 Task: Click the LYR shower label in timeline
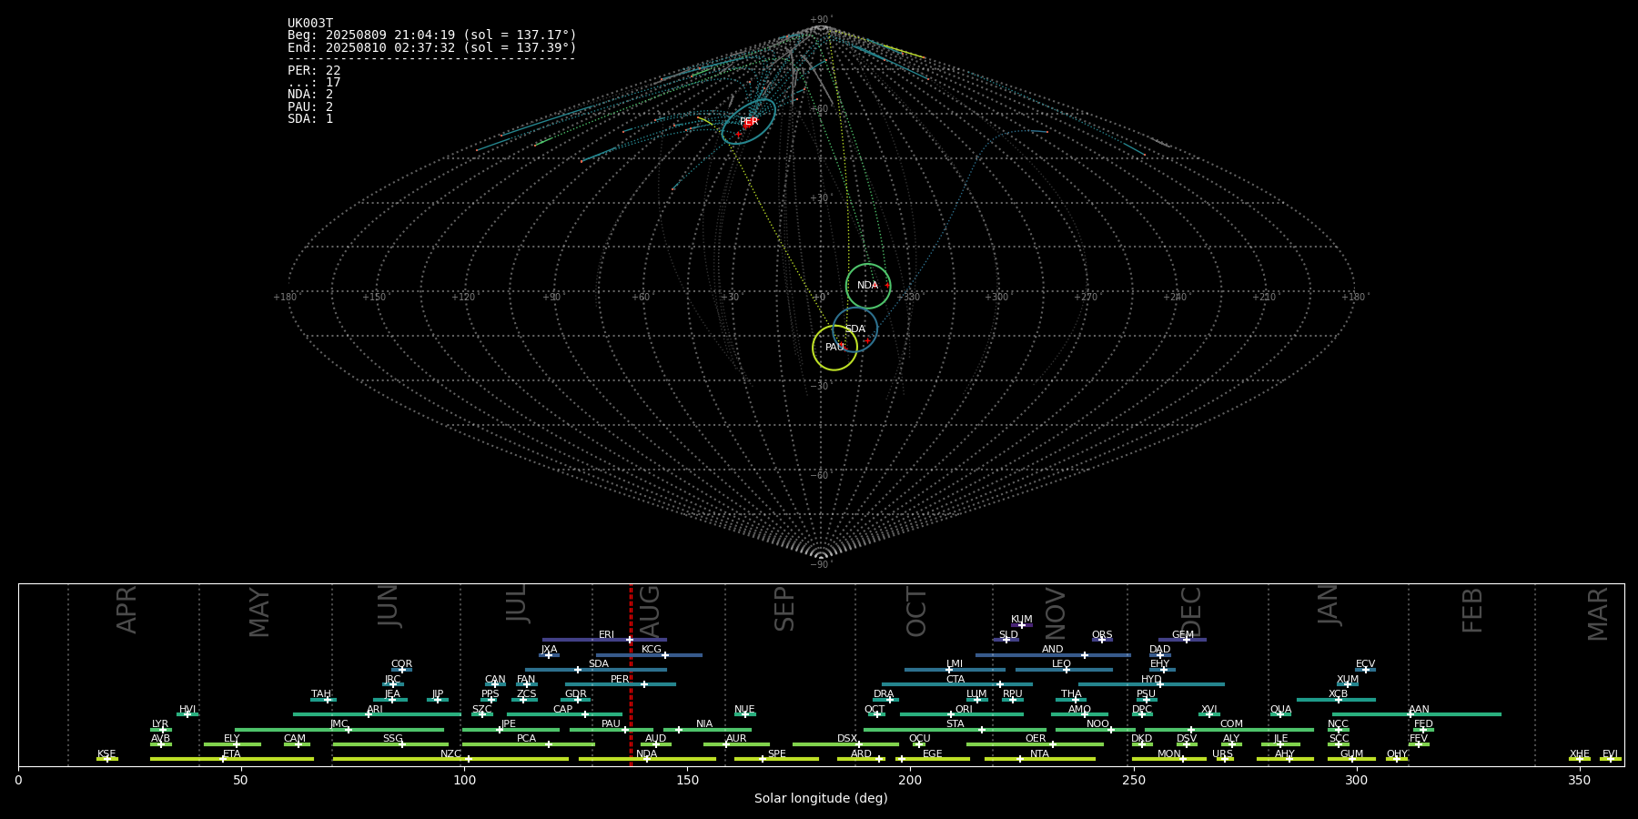point(160,724)
